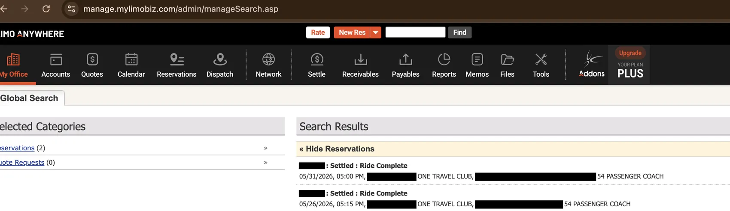Expand the Quote Requests category chevron
The width and height of the screenshot is (730, 211).
(265, 162)
